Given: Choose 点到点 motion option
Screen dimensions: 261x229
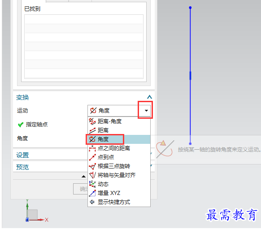Looking at the screenshot, I should coord(119,157).
